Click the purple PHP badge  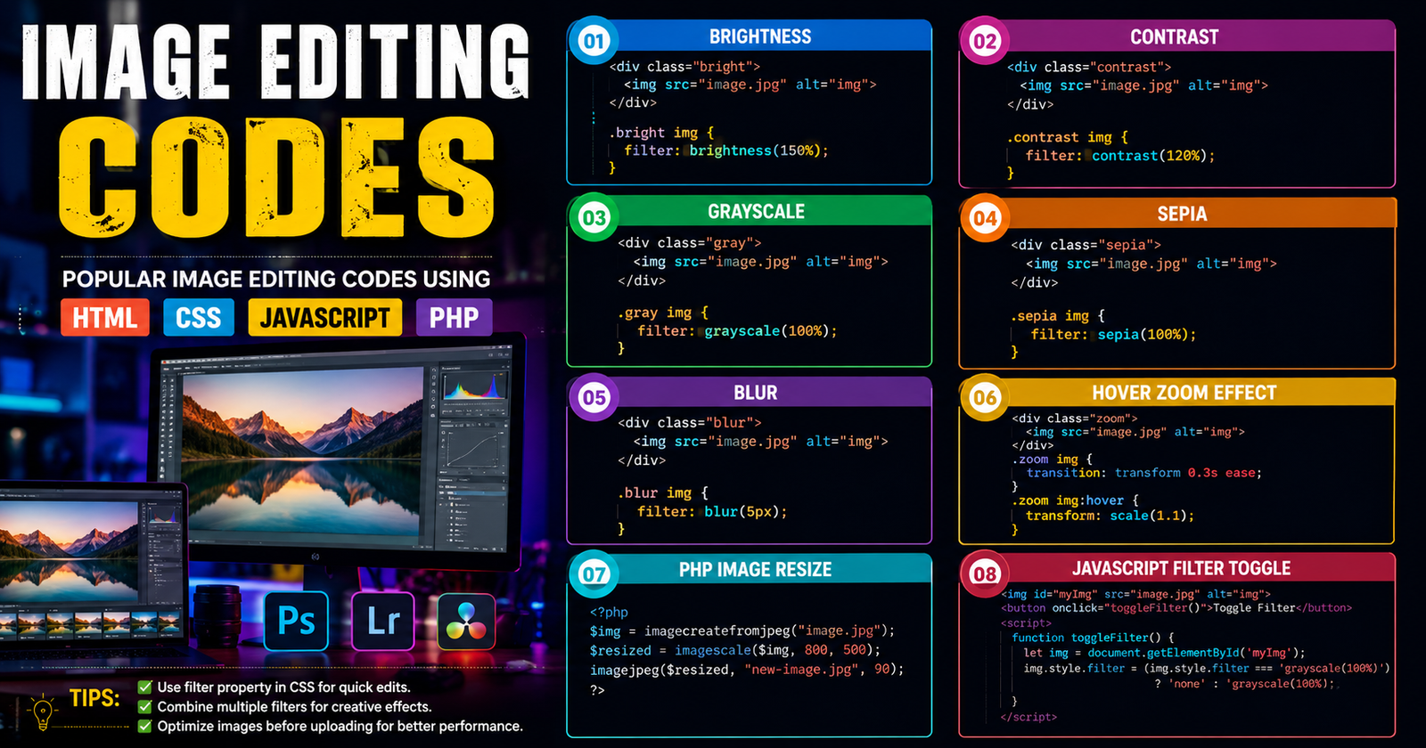coord(454,318)
